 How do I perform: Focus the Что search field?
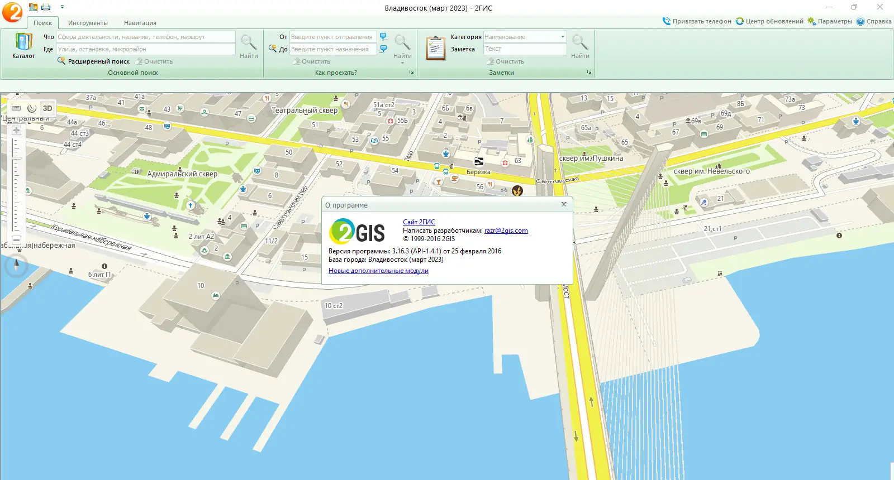point(146,37)
